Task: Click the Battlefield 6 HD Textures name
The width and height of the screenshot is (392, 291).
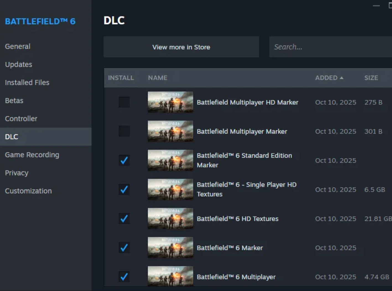Action: coord(238,219)
